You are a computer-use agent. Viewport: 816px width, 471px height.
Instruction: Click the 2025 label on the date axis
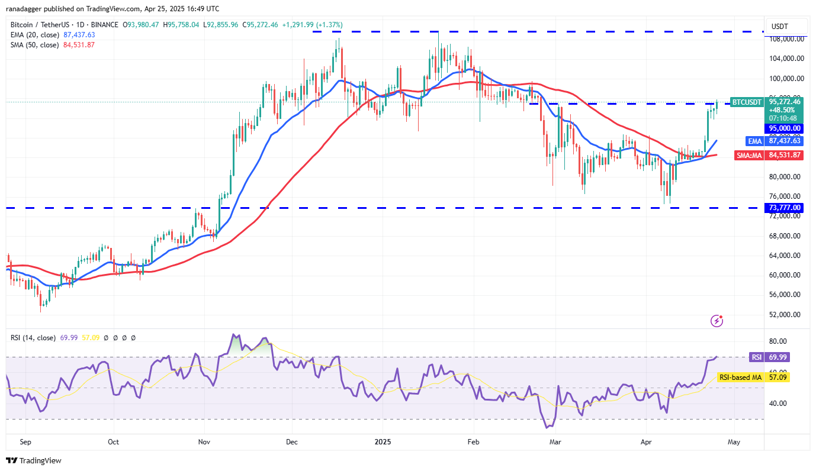point(382,442)
